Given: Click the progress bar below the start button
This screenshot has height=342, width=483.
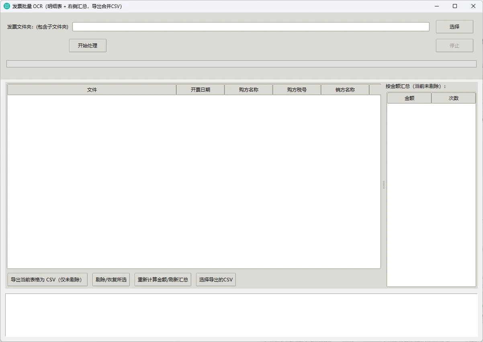Looking at the screenshot, I should [x=241, y=63].
